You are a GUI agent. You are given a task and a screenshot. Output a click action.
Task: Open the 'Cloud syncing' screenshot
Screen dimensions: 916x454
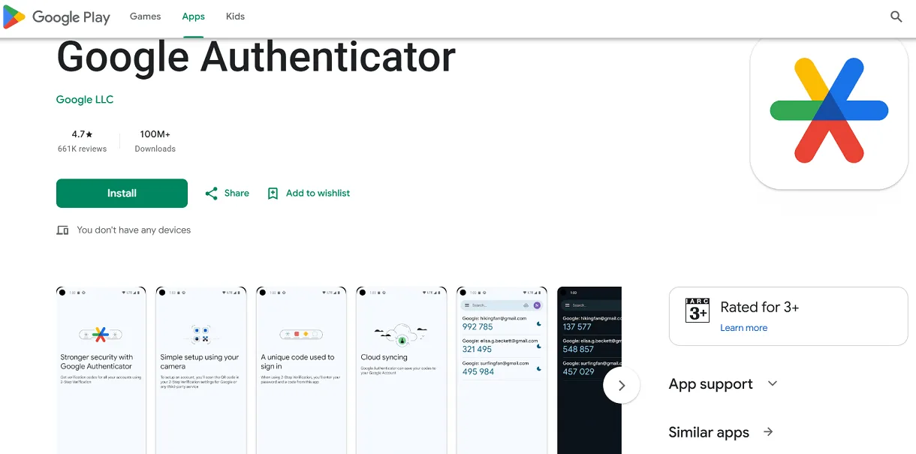coord(402,371)
